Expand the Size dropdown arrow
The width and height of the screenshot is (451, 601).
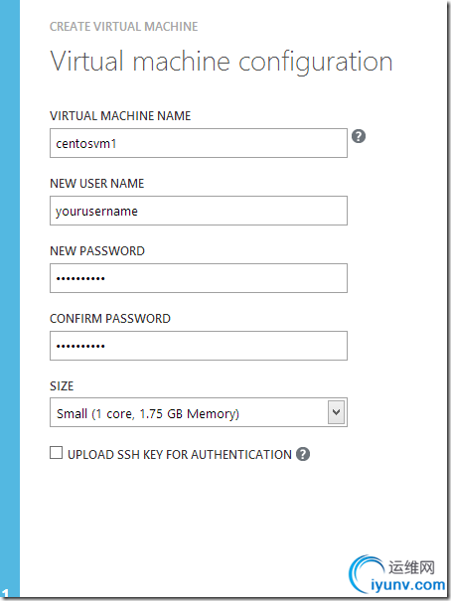pyautogui.click(x=336, y=412)
